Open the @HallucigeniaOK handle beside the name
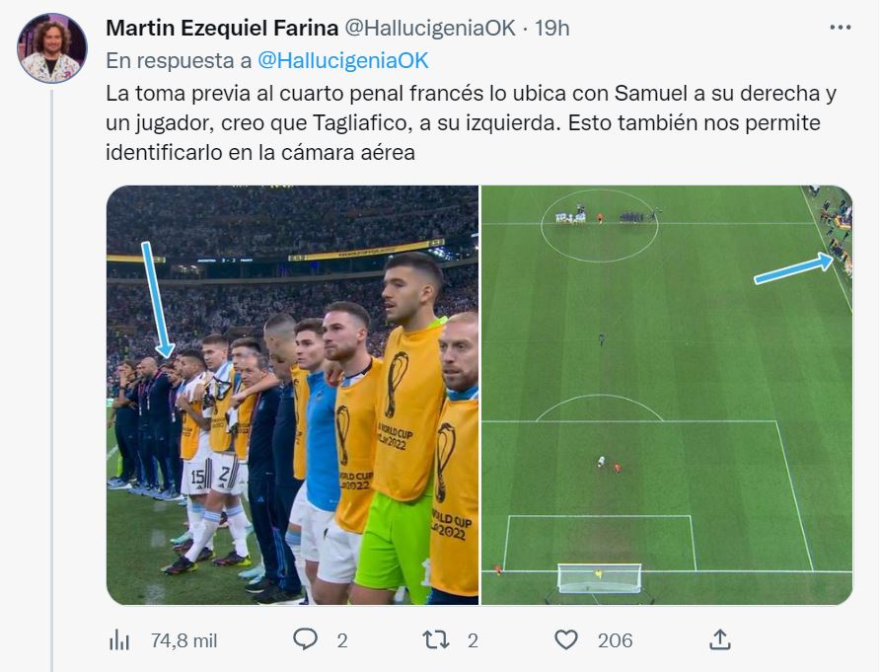The width and height of the screenshot is (880, 672). (x=429, y=28)
